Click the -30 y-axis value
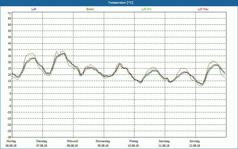 (9, 137)
